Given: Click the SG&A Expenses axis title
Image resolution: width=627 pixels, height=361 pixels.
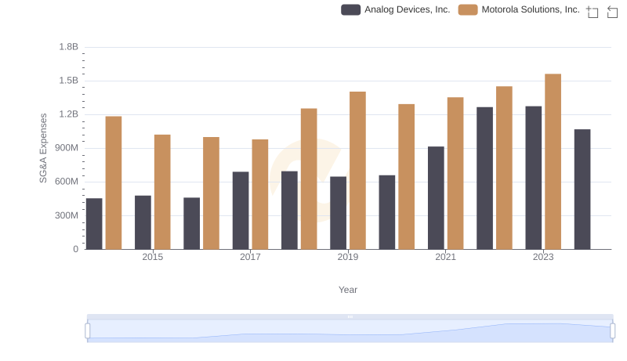Looking at the screenshot, I should point(43,148).
